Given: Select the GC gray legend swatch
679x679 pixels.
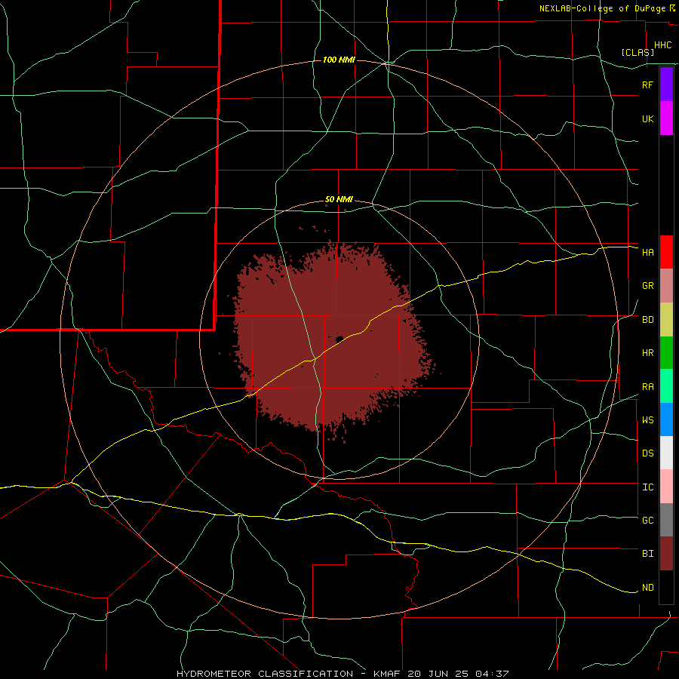Looking at the screenshot, I should (666, 520).
